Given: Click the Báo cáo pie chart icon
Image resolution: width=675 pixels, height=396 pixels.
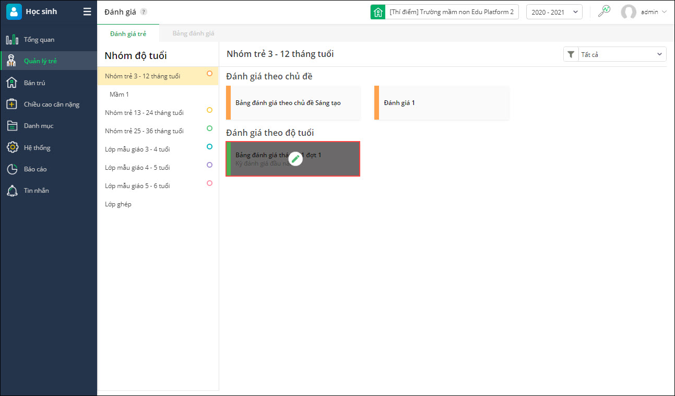Looking at the screenshot, I should (12, 169).
